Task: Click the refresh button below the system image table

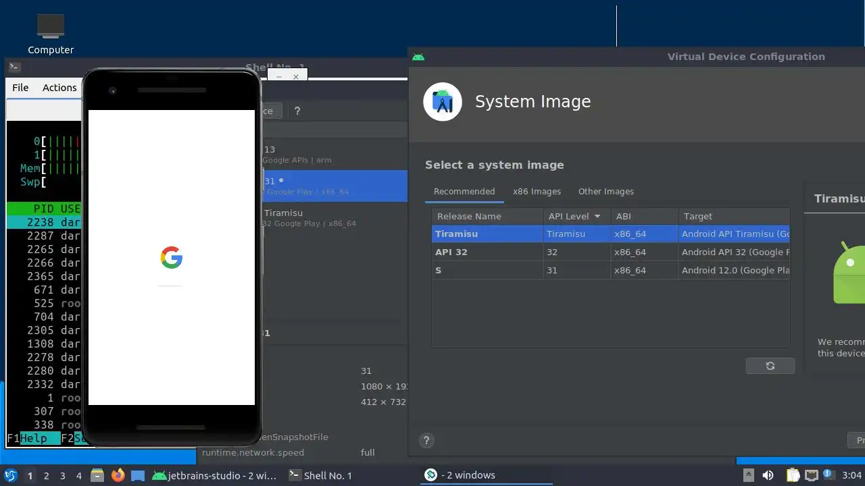Action: [770, 366]
